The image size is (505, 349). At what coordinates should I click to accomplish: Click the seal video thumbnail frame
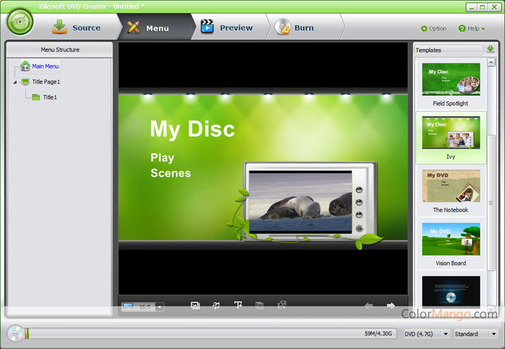coord(300,201)
